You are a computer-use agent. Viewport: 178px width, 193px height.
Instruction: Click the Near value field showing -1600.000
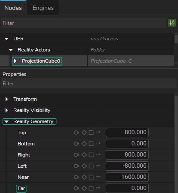pyautogui.click(x=127, y=177)
